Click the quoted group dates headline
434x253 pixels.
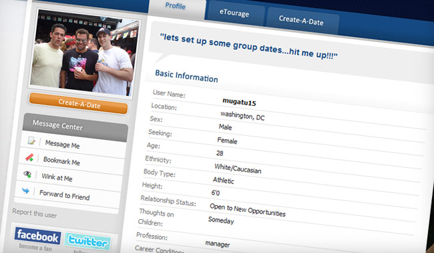(248, 46)
